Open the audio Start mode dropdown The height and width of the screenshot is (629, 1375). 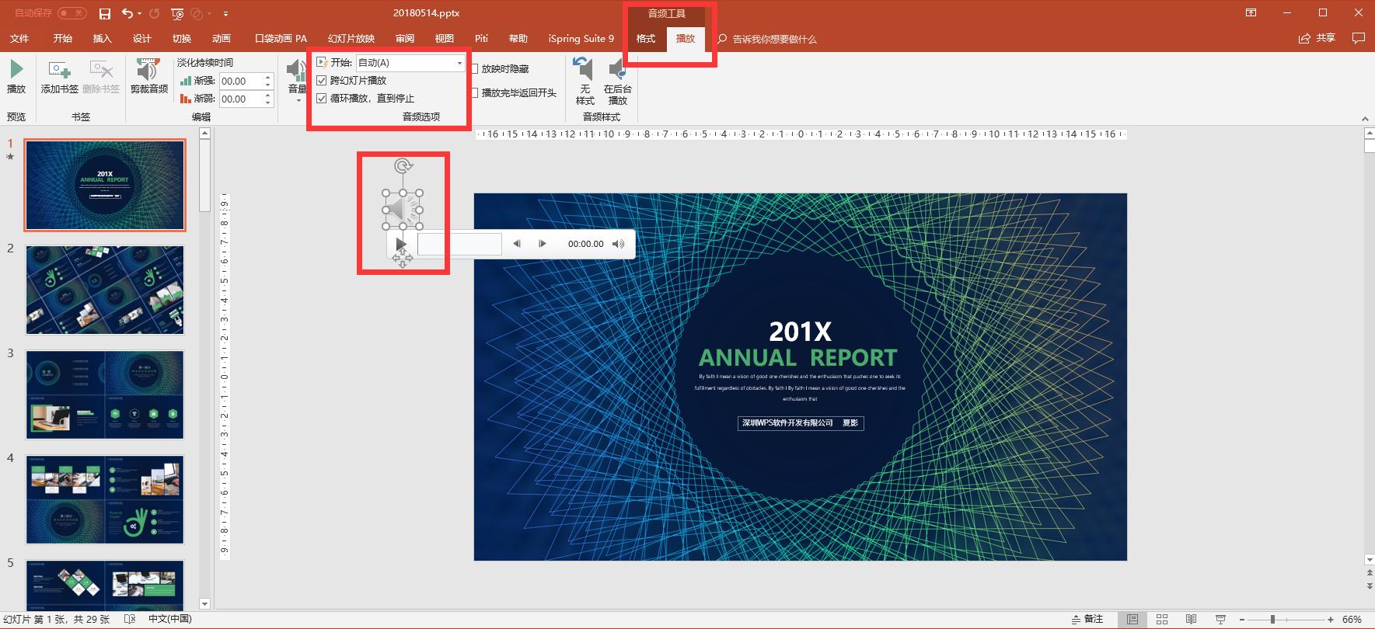click(x=459, y=63)
